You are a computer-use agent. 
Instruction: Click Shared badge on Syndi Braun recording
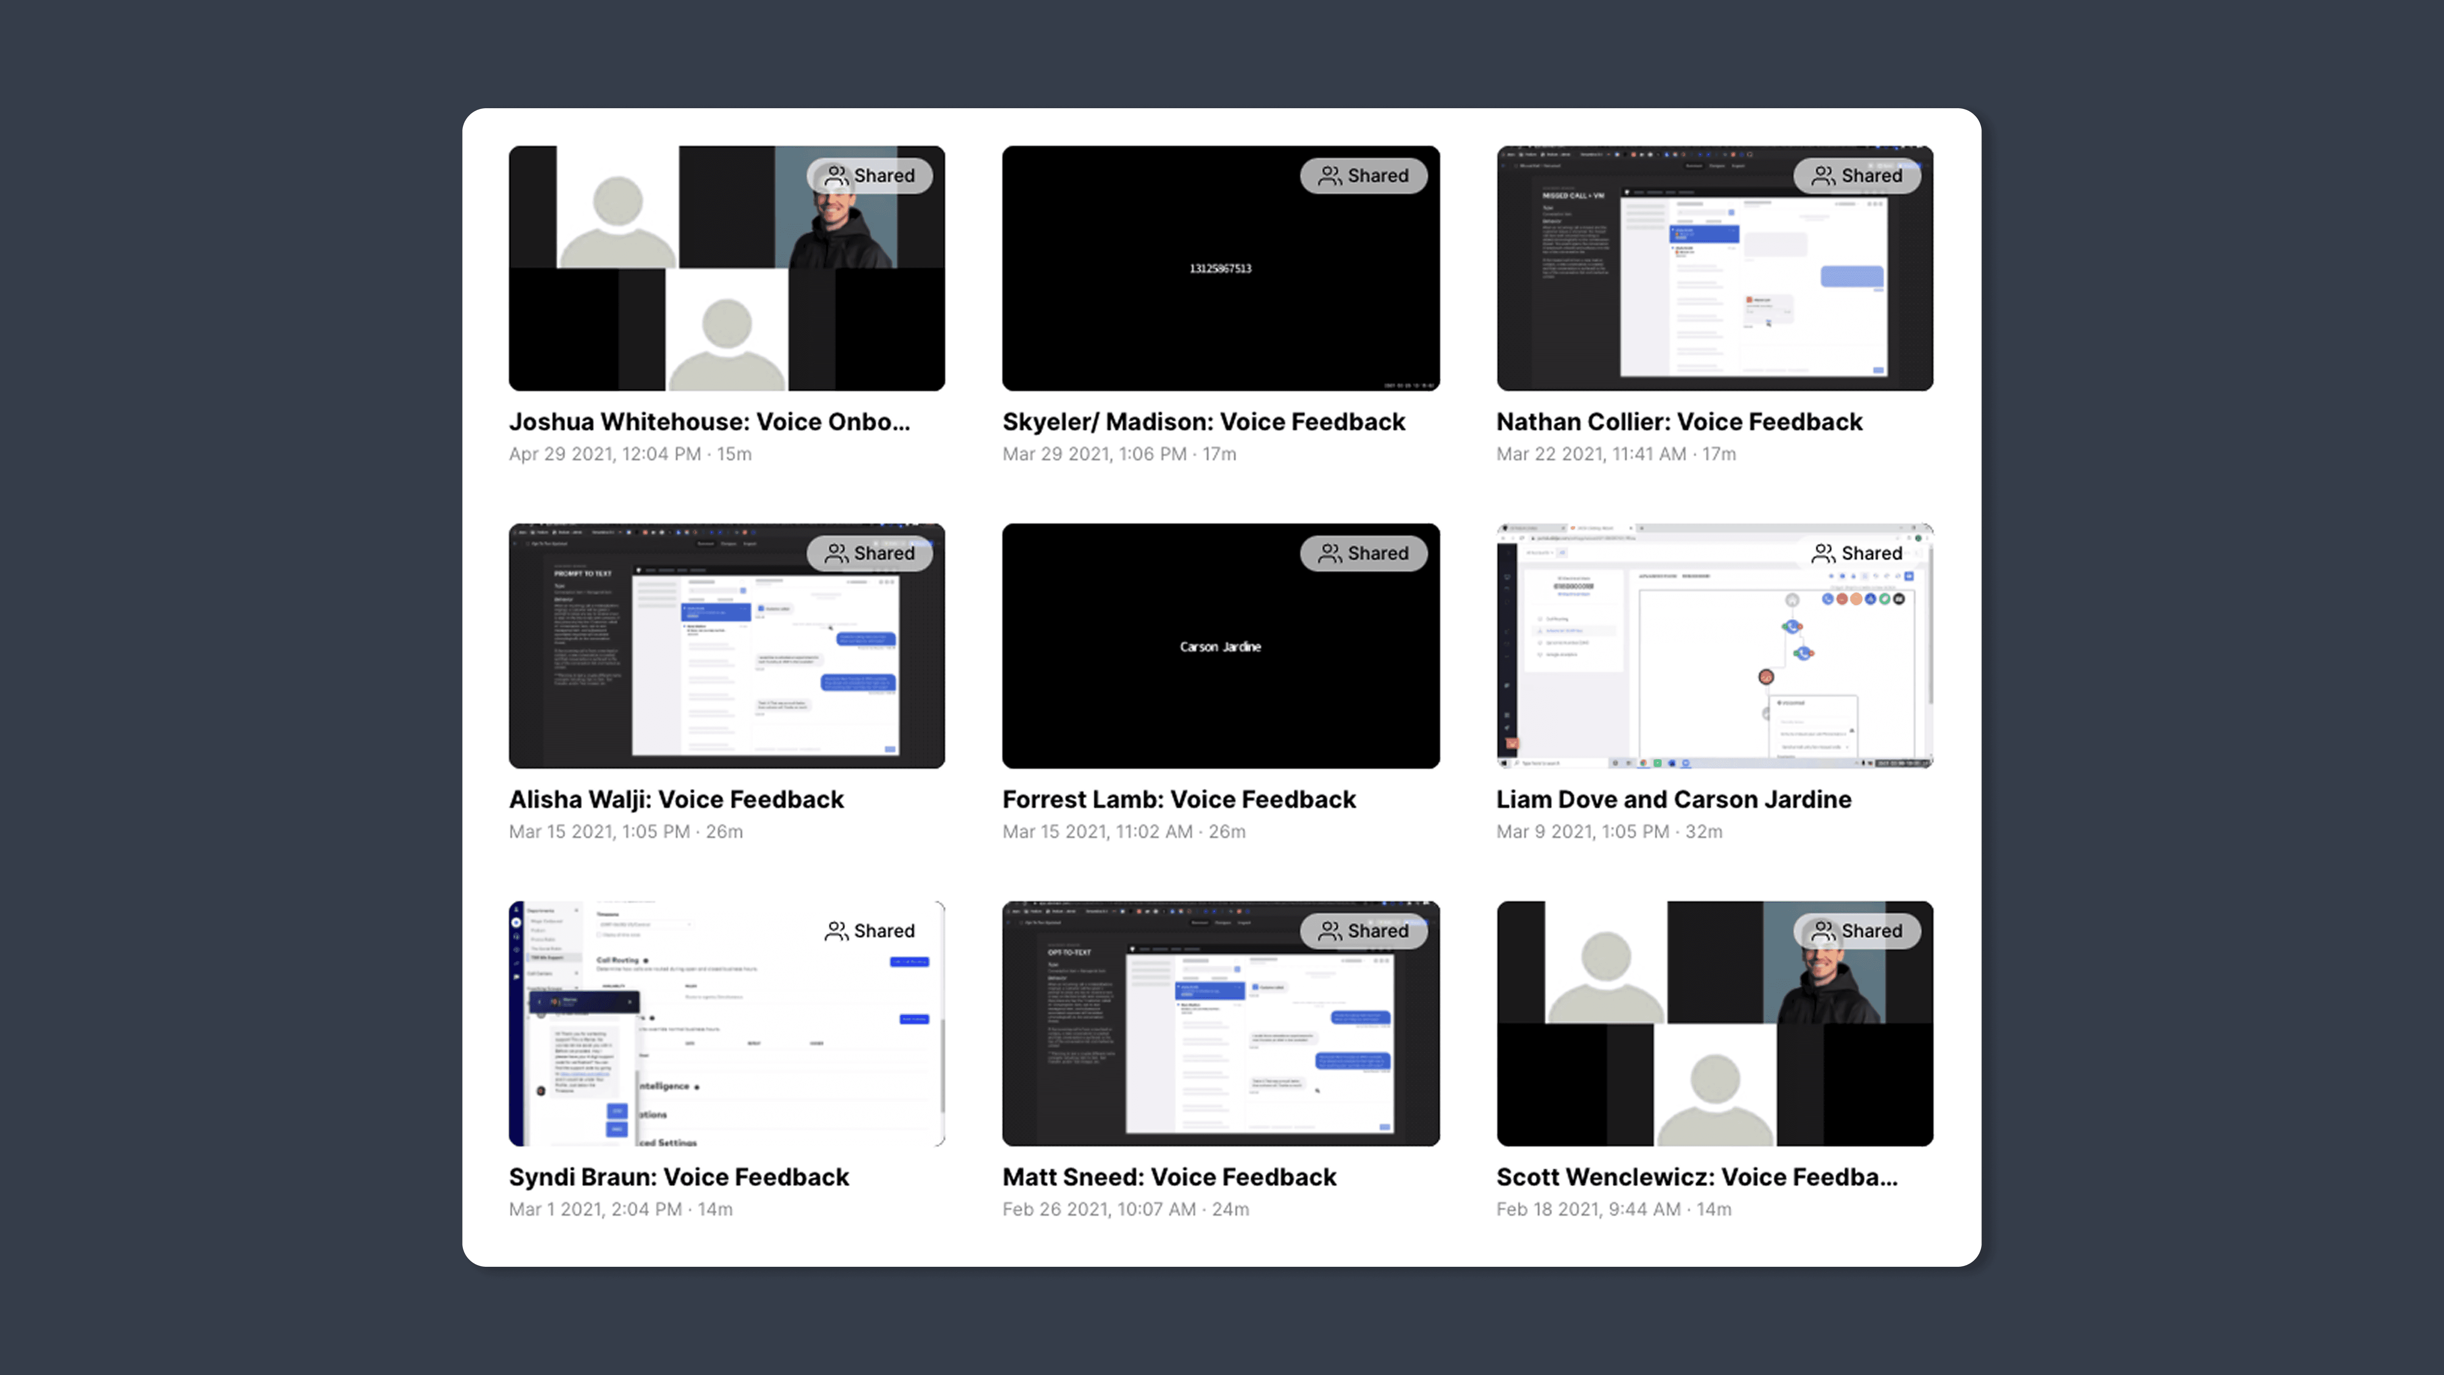coord(869,931)
